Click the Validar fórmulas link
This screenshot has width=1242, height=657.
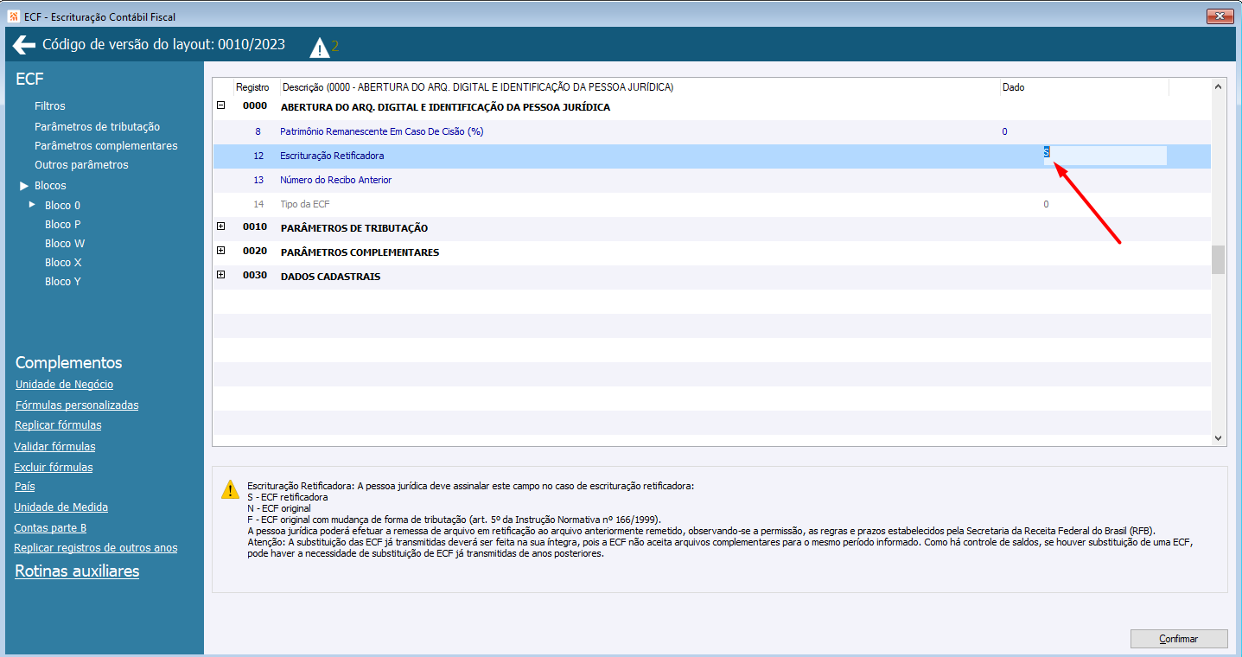(x=54, y=447)
